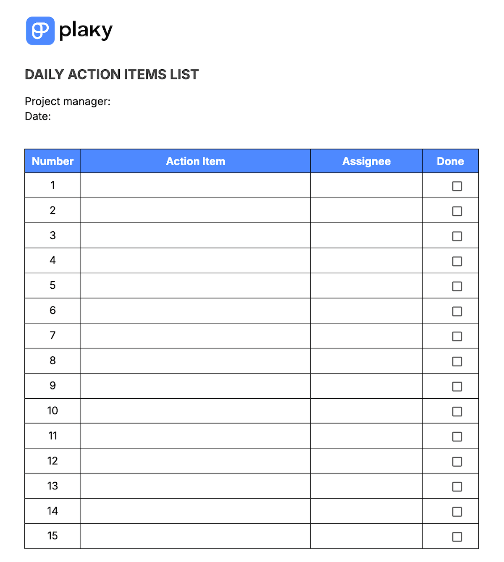Viewport: 504px width, 562px height.
Task: Mark item 3 as done
Action: tap(457, 236)
